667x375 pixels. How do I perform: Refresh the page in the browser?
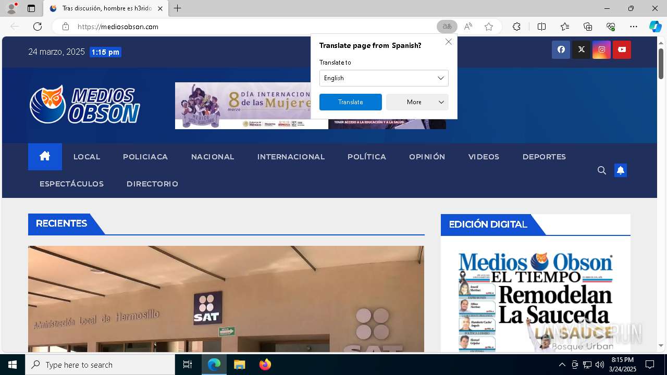click(38, 27)
